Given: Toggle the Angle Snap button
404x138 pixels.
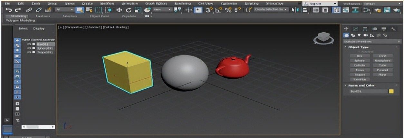Looking at the screenshot, I should tap(219, 10).
